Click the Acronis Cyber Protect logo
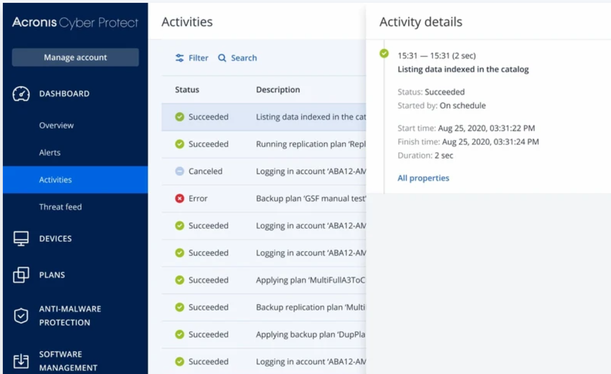 [75, 23]
